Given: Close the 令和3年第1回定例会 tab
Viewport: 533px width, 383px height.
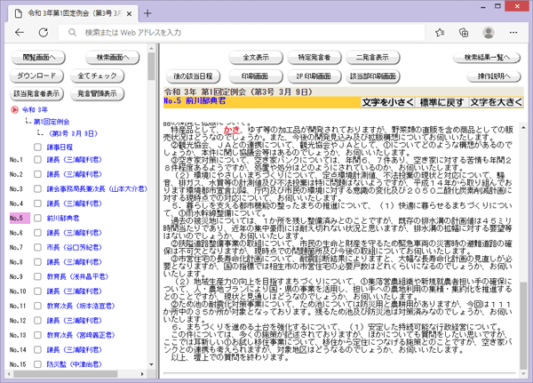Looking at the screenshot, I should [x=129, y=13].
